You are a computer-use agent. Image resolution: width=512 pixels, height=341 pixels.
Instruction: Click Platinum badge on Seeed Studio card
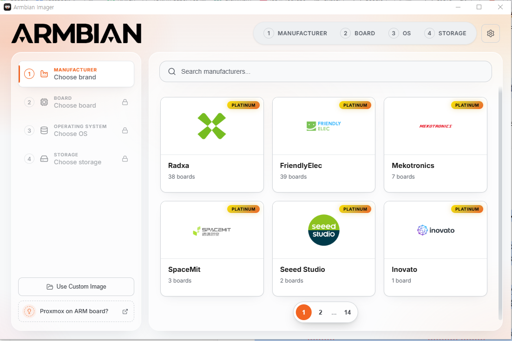pyautogui.click(x=355, y=209)
